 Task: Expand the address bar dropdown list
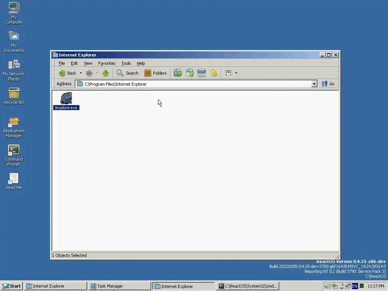coord(314,84)
